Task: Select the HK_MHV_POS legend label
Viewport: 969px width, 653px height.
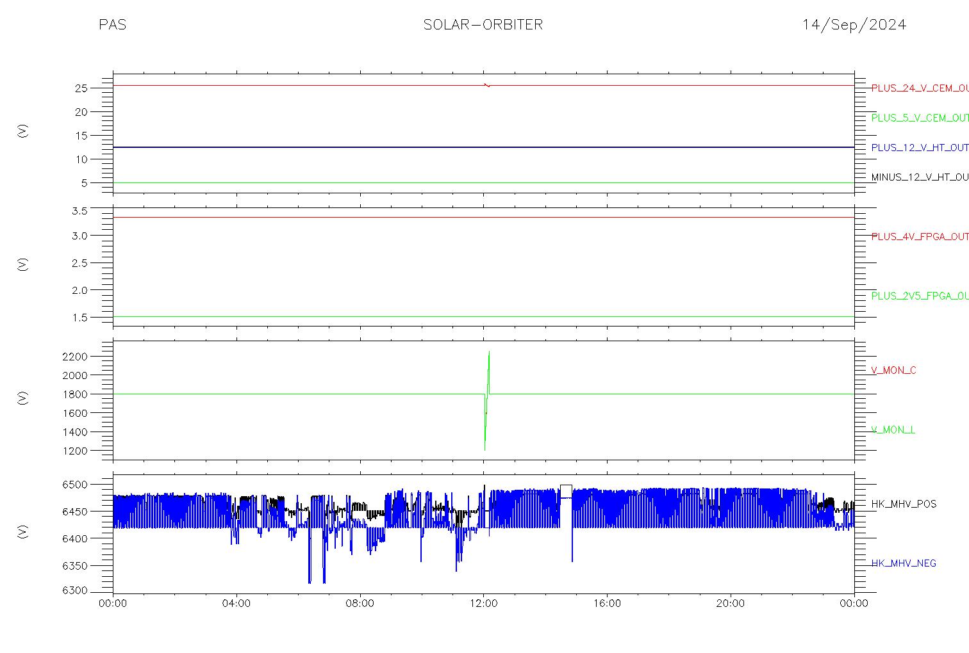Action: (904, 504)
